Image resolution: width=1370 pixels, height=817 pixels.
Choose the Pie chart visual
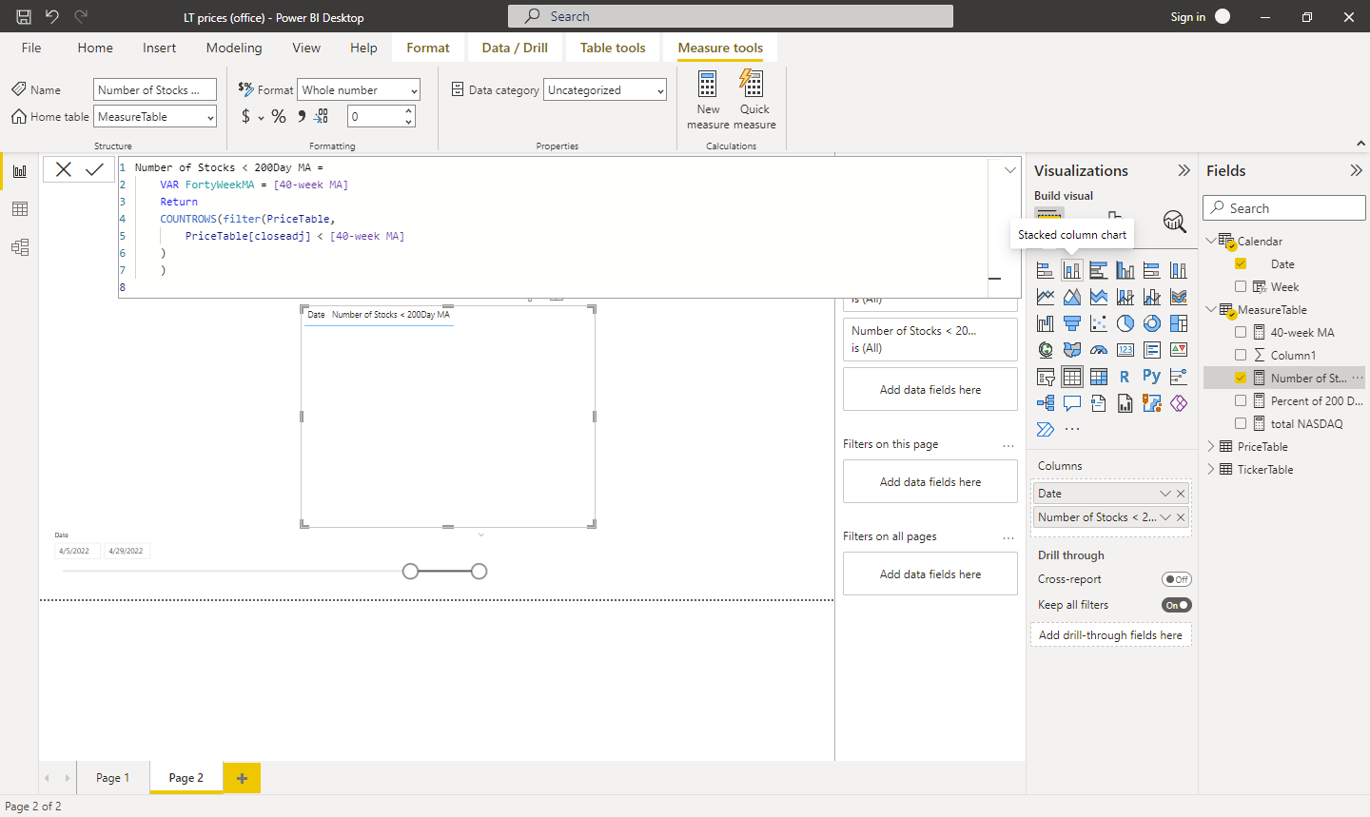click(x=1125, y=323)
